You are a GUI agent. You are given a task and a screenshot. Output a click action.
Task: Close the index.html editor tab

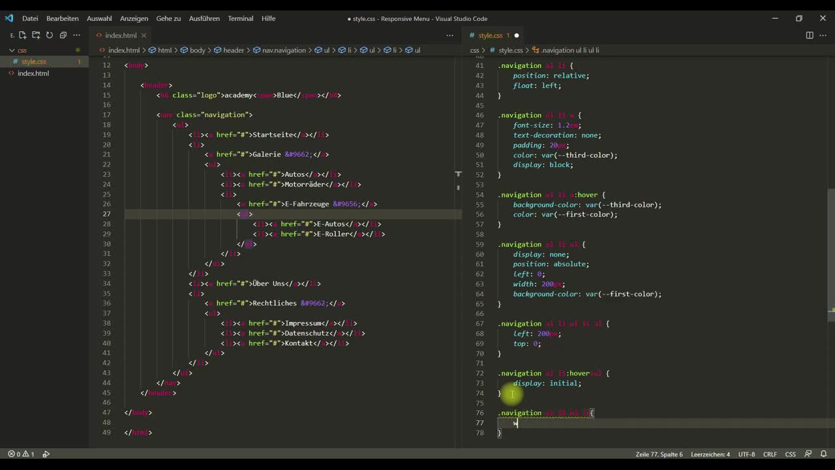click(144, 35)
